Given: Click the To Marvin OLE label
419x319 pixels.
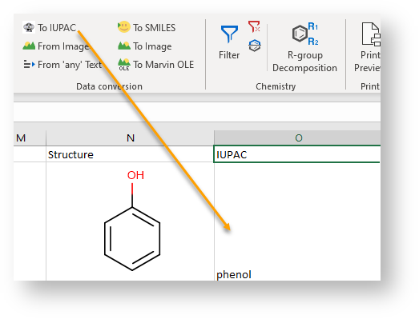Looking at the screenshot, I should [163, 65].
